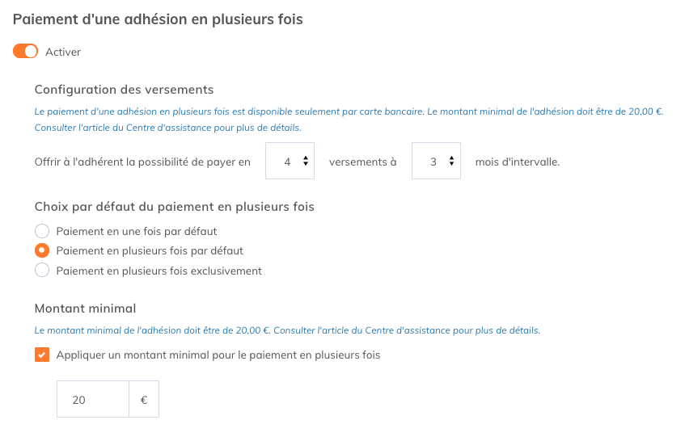The image size is (685, 441).
Task: Click the "Activer" label text
Action: (x=63, y=52)
